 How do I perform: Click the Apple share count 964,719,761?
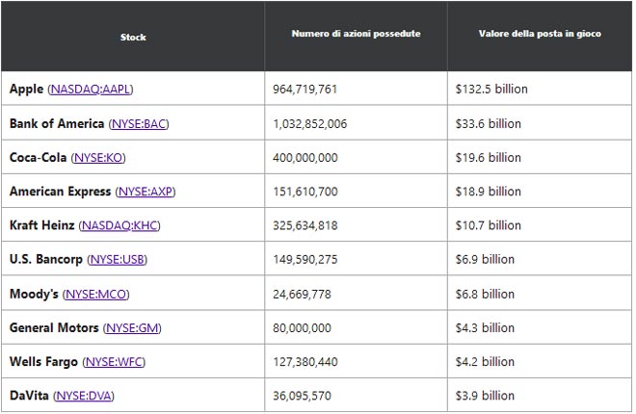[x=305, y=90]
